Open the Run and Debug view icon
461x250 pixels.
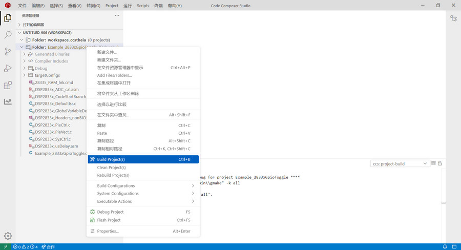8,69
